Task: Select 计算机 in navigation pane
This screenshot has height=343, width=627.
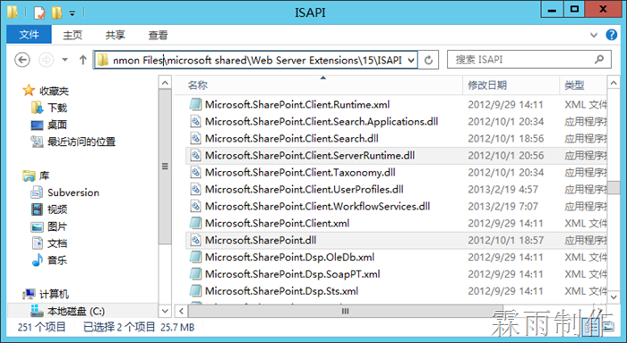Action: (54, 295)
